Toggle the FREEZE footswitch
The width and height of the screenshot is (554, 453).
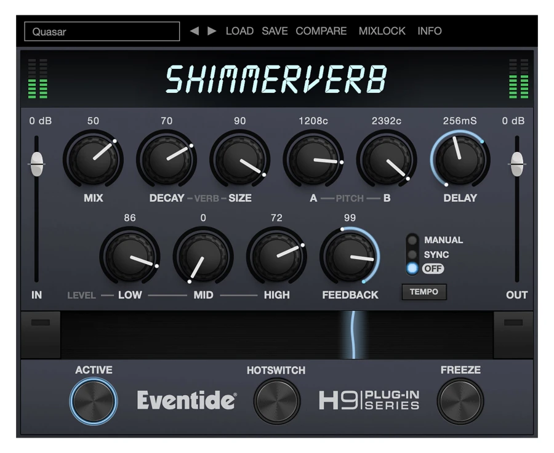(460, 401)
